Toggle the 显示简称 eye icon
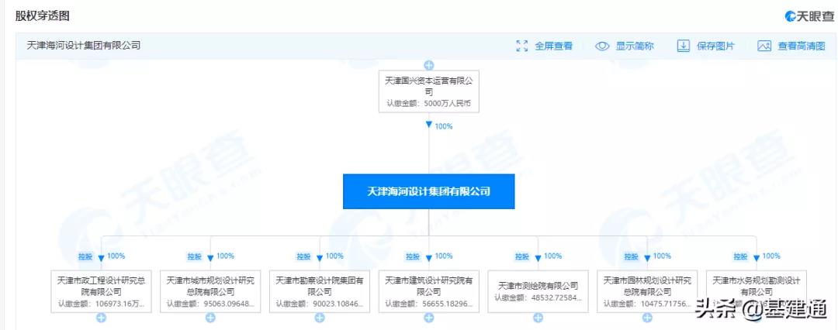The width and height of the screenshot is (838, 330). click(x=602, y=46)
